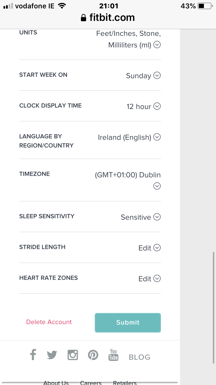216x385 pixels.
Task: Expand the Timezone dropdown chevron
Action: click(157, 186)
